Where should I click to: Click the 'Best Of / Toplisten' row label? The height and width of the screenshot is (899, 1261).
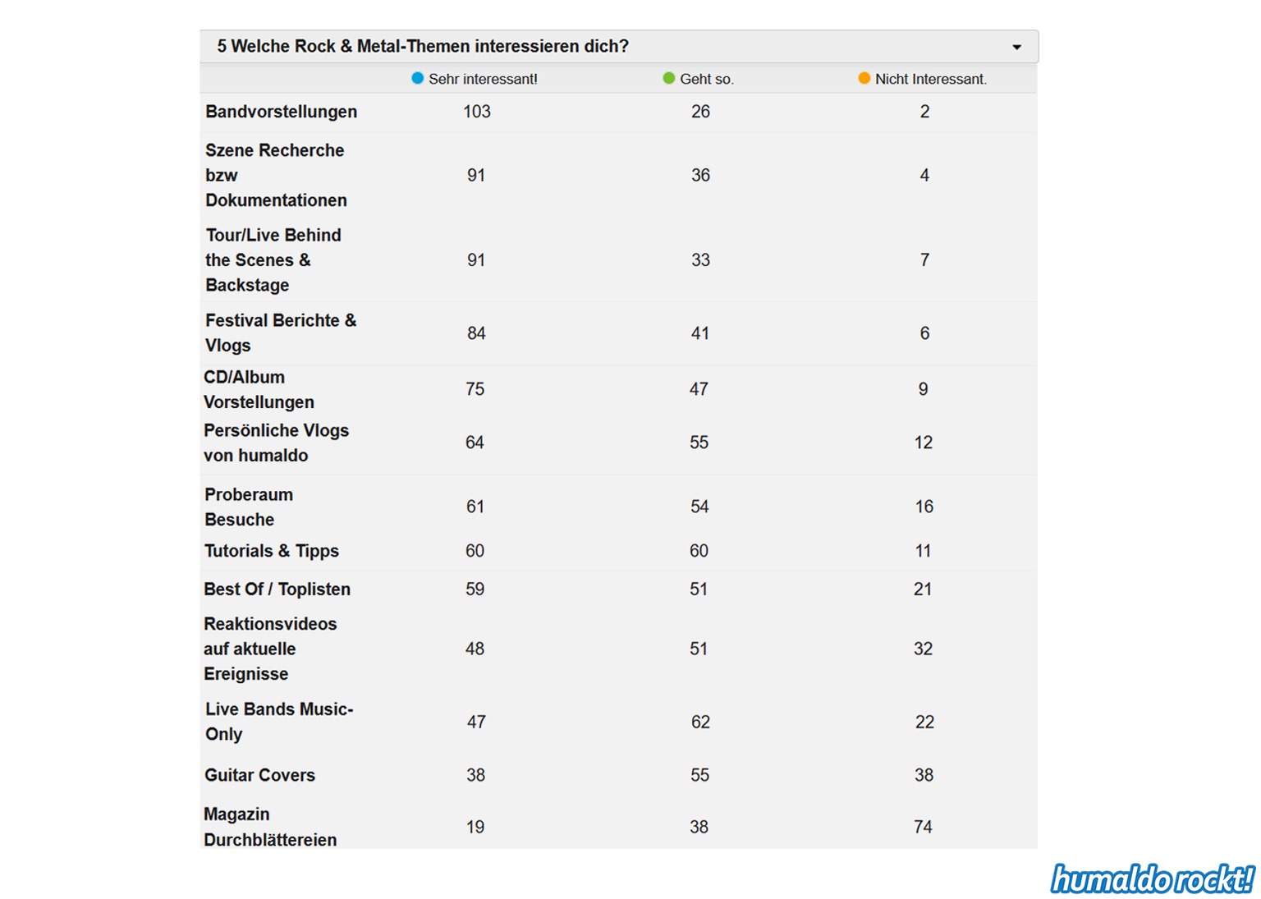click(x=277, y=589)
